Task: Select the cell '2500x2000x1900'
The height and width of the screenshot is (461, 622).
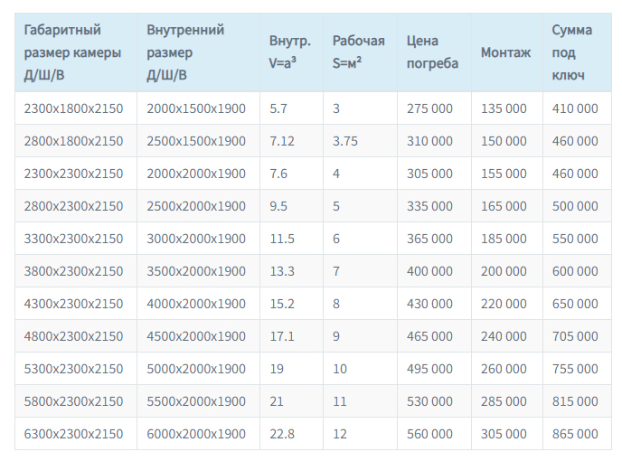Action: (x=198, y=206)
